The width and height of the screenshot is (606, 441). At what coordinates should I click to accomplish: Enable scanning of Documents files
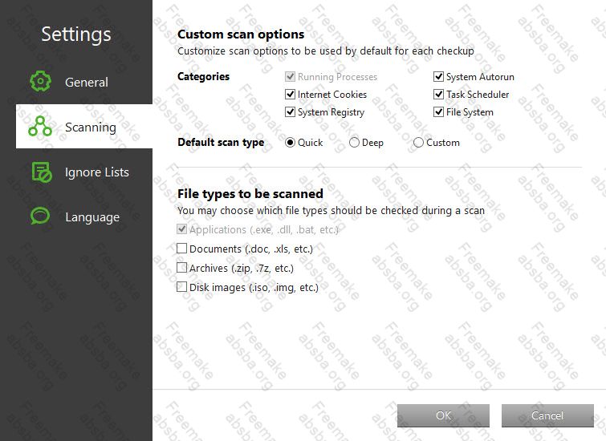[x=181, y=249]
